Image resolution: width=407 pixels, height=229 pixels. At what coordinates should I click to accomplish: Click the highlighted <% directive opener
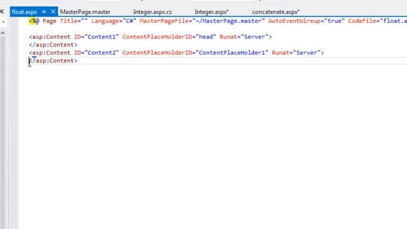pos(32,21)
